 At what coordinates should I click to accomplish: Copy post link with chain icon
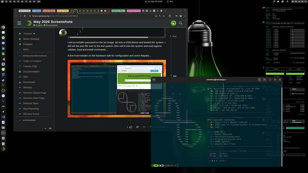pos(137,127)
